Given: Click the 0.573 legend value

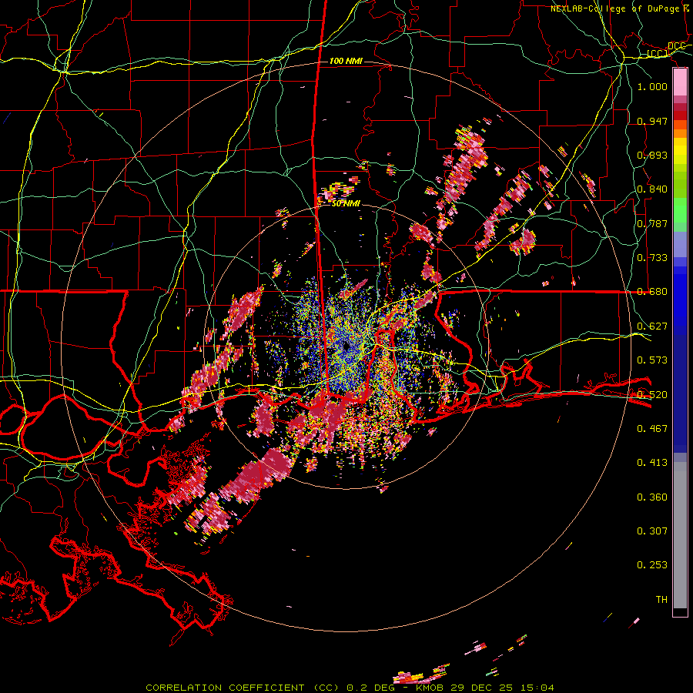Looking at the screenshot, I should point(652,360).
